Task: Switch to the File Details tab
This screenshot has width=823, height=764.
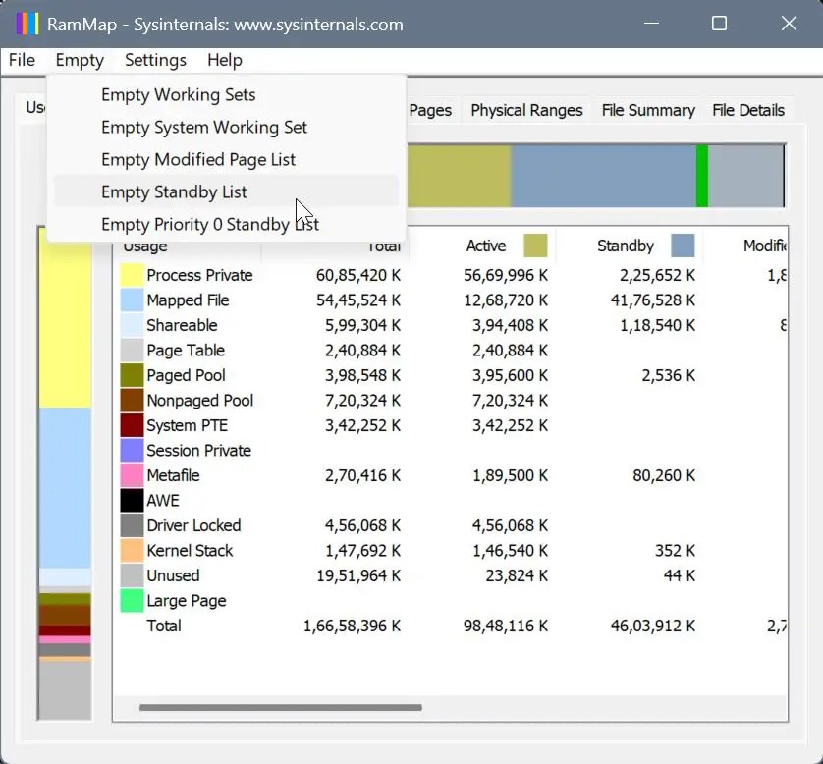Action: coord(748,110)
